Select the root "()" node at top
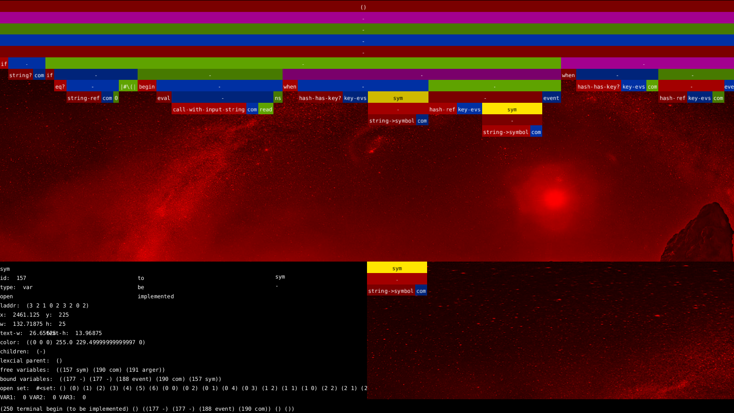 point(363,6)
